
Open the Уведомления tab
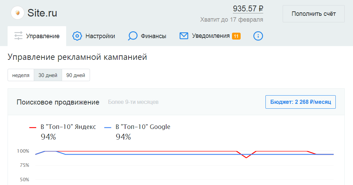point(210,36)
